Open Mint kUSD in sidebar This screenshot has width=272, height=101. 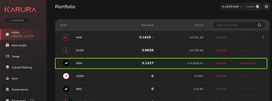(19, 45)
